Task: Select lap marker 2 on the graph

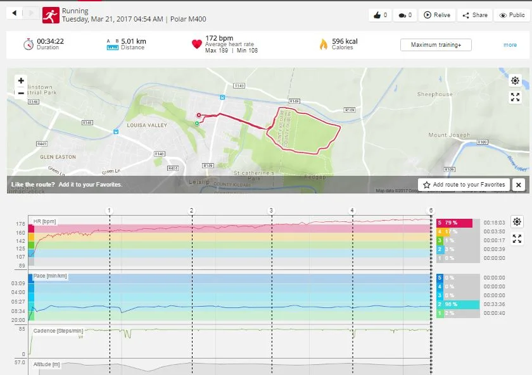Action: coord(191,210)
